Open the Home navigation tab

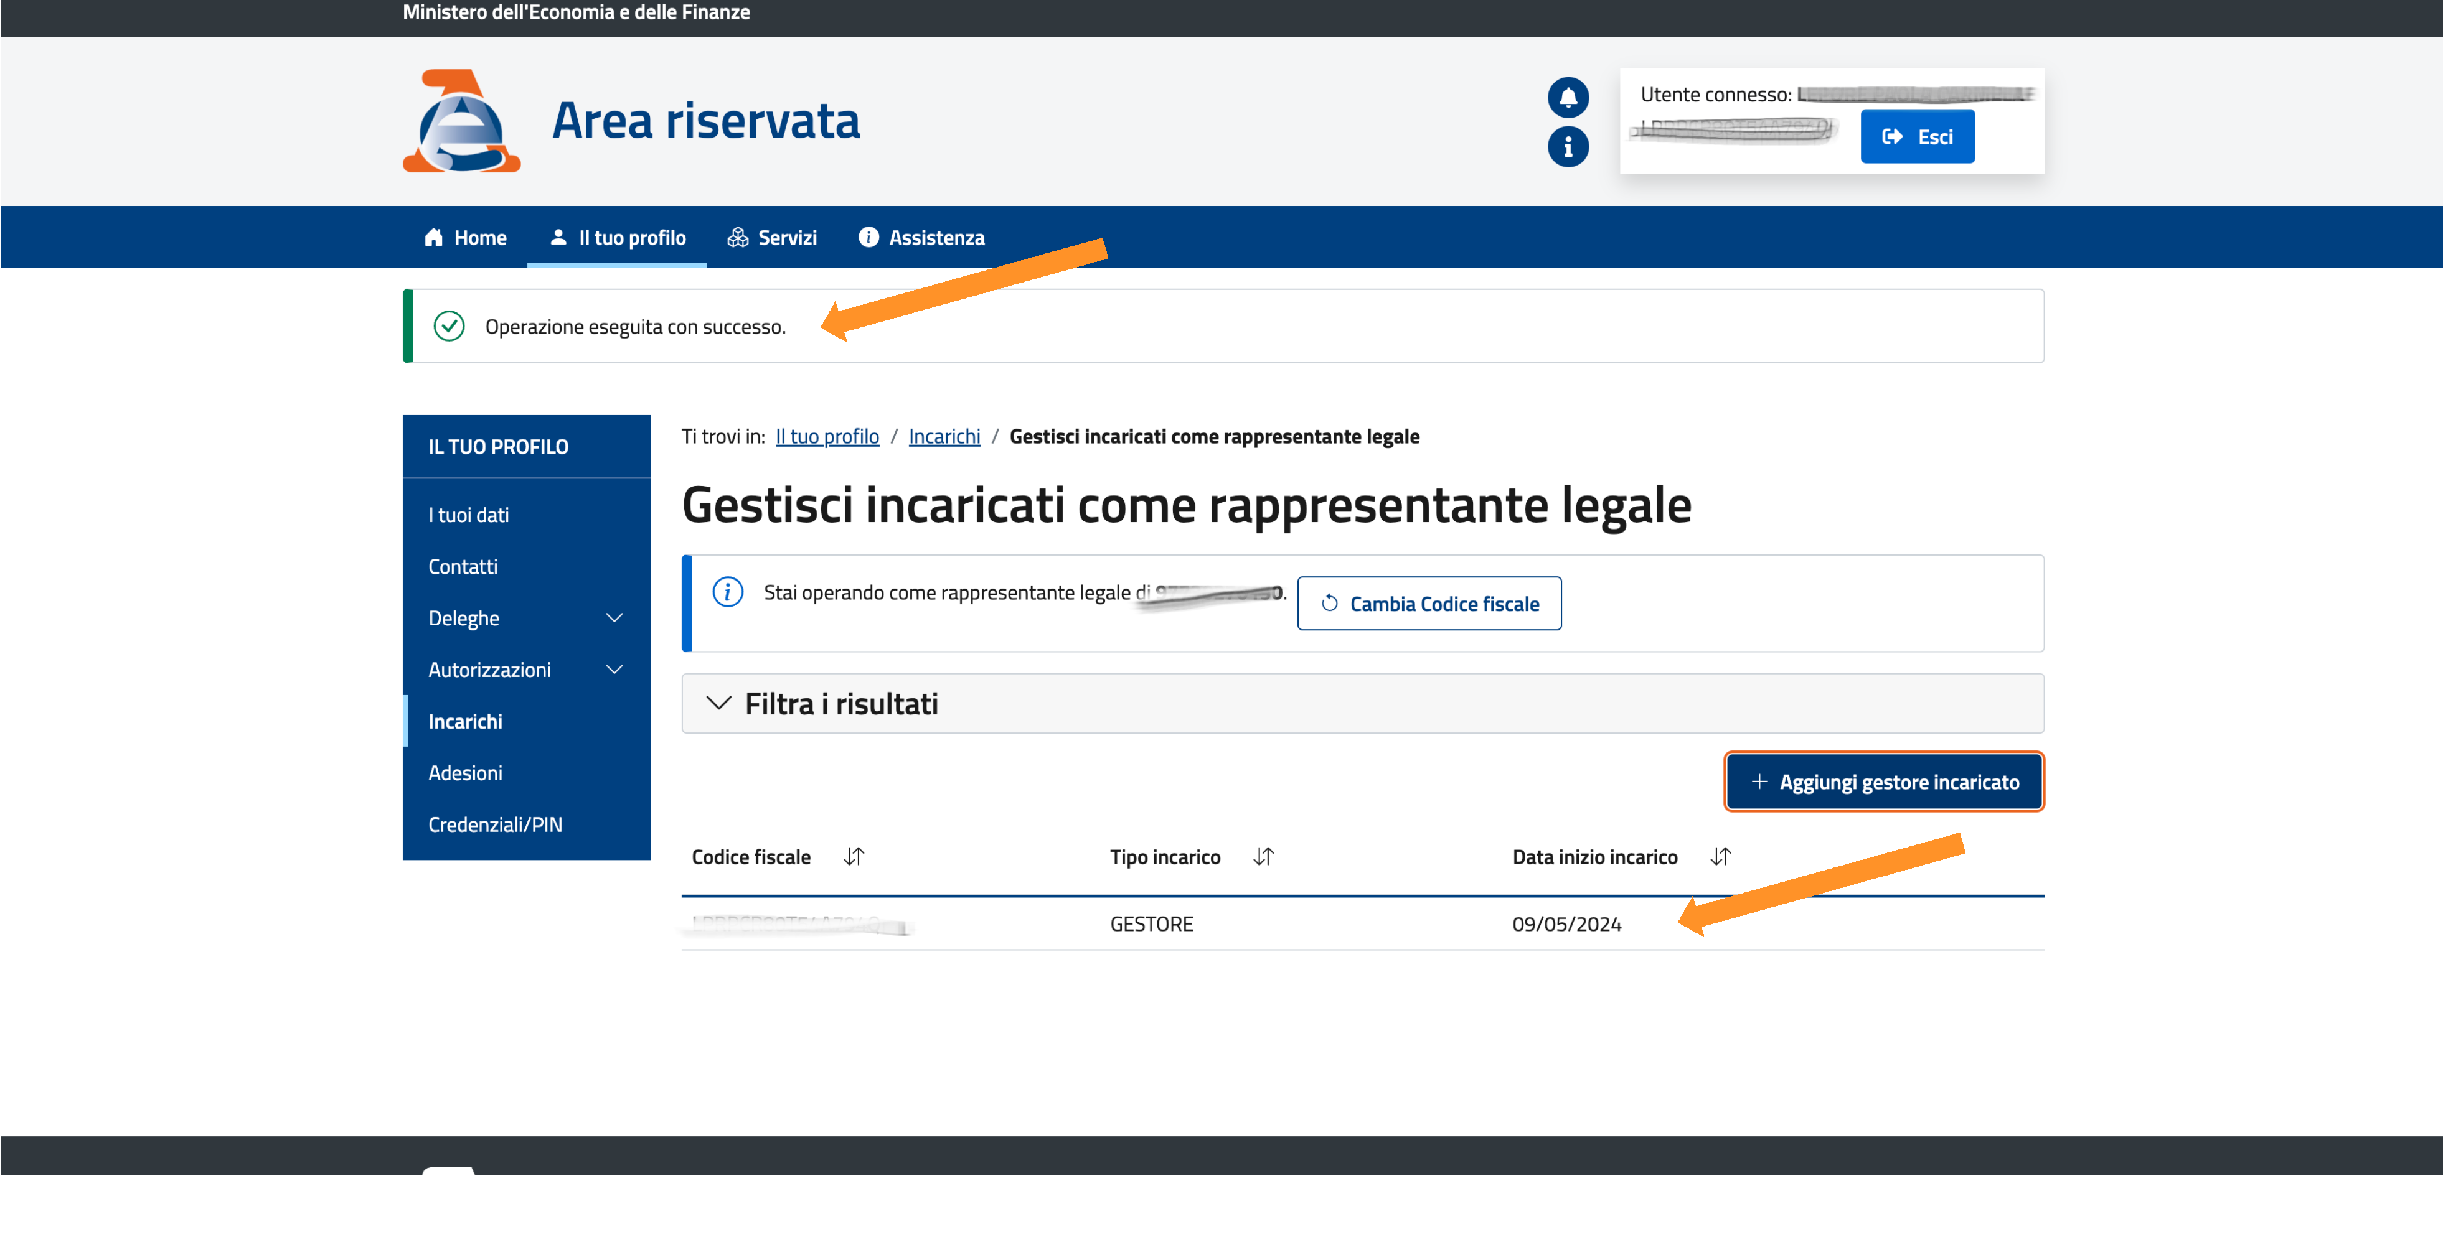466,238
